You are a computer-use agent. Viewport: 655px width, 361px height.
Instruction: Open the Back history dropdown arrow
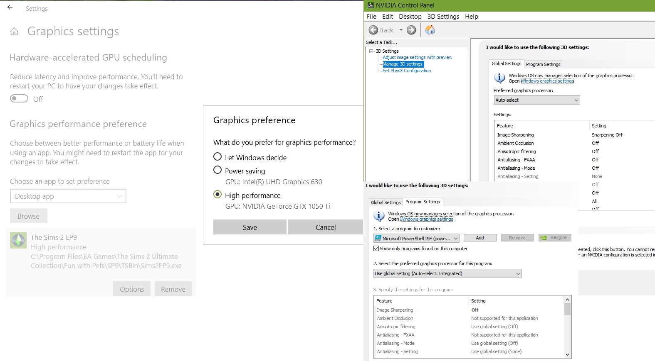401,30
